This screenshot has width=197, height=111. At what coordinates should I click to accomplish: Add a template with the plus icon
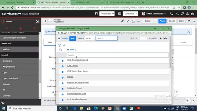pyautogui.click(x=187, y=101)
